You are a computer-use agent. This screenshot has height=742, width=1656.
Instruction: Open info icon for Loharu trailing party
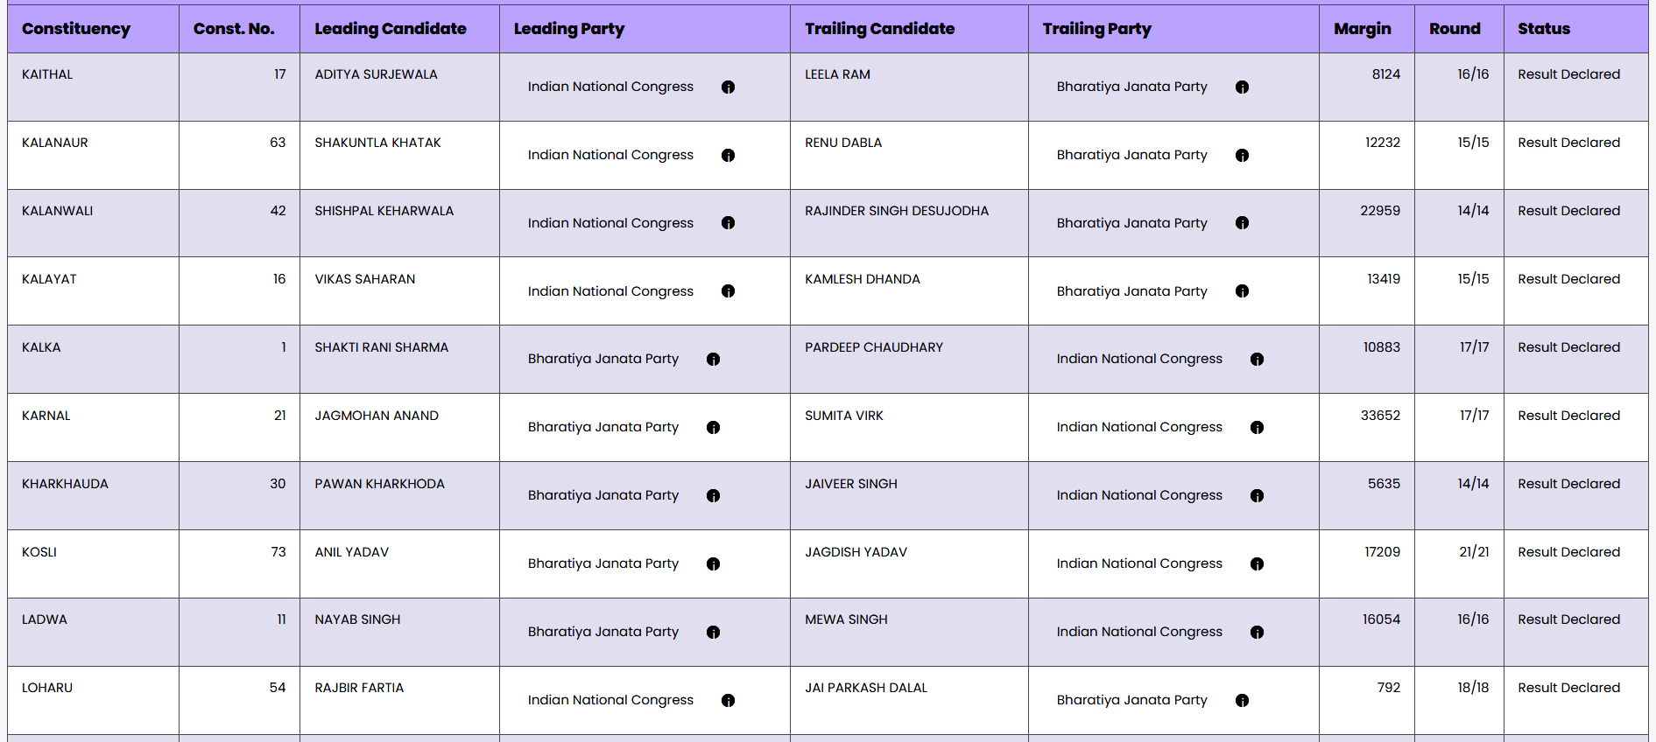click(1242, 700)
